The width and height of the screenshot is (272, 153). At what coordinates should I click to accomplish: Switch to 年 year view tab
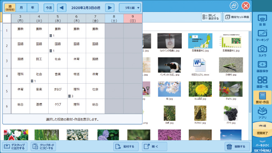[x=33, y=8]
